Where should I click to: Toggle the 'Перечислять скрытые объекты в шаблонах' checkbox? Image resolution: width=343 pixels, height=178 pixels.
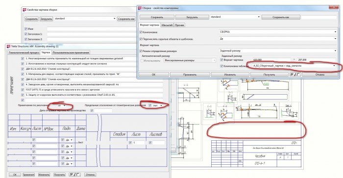pos(141,39)
